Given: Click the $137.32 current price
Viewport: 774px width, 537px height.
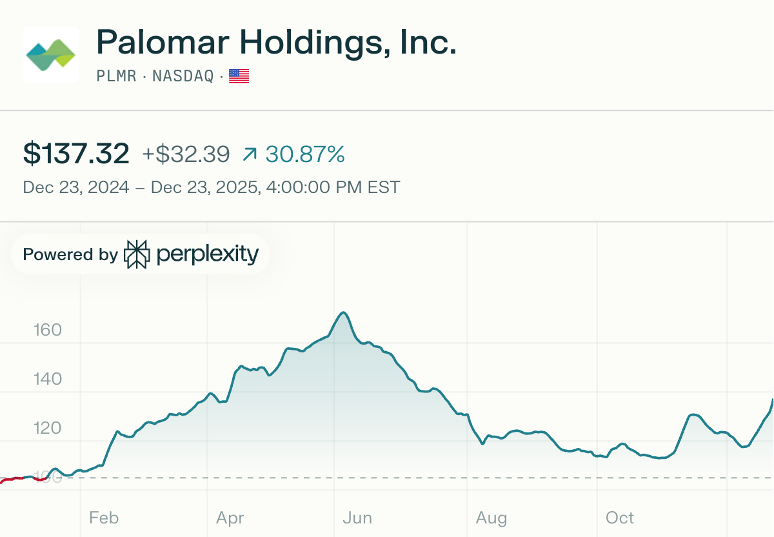Looking at the screenshot, I should [x=76, y=154].
